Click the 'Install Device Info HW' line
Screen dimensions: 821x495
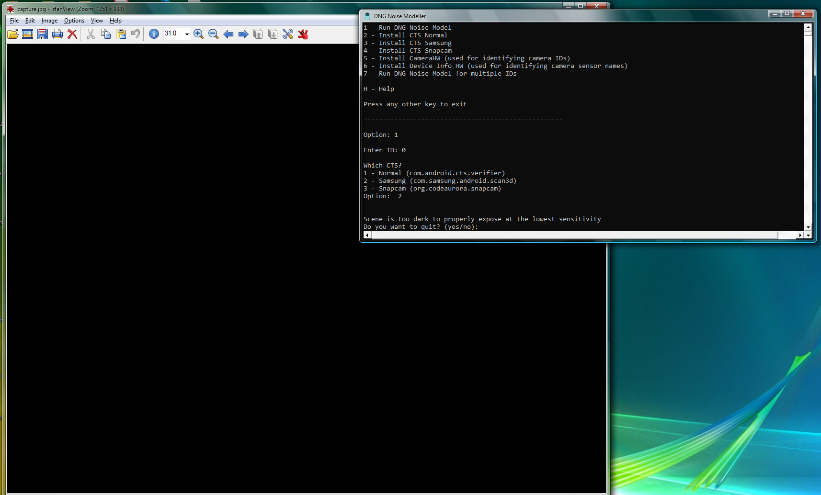(x=495, y=66)
